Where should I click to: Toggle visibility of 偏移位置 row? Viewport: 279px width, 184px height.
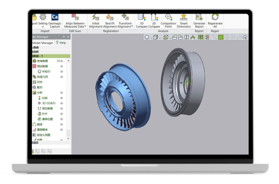pos(62,119)
